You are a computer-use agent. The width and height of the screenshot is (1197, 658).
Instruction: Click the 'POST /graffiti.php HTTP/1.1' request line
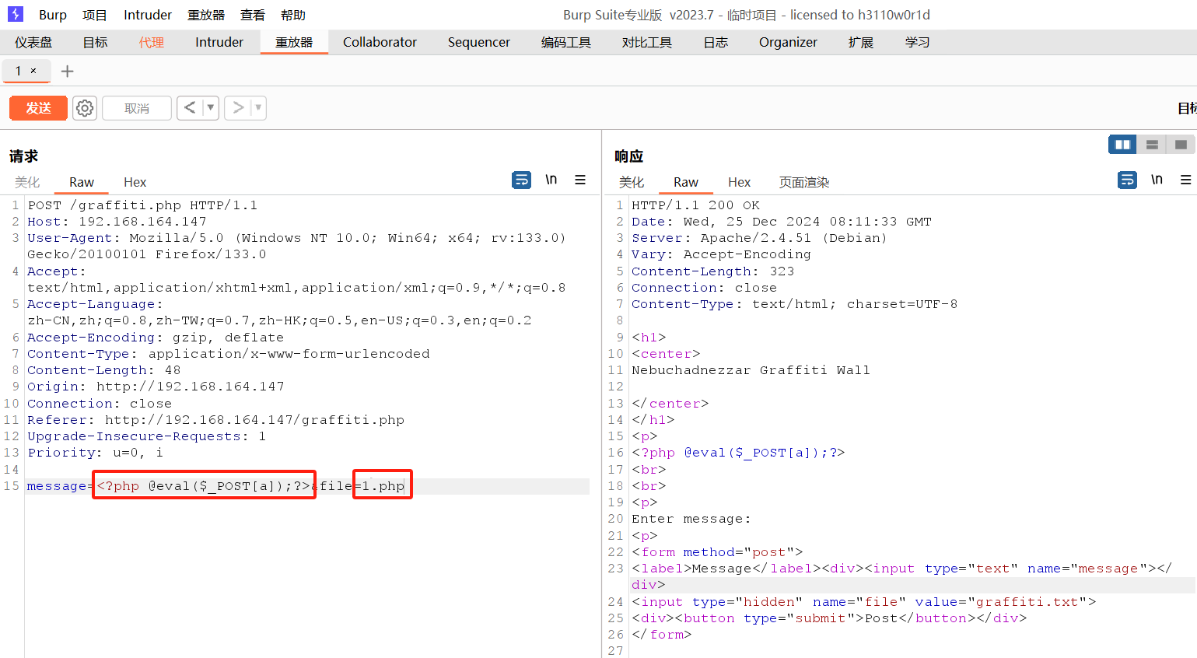(x=142, y=205)
